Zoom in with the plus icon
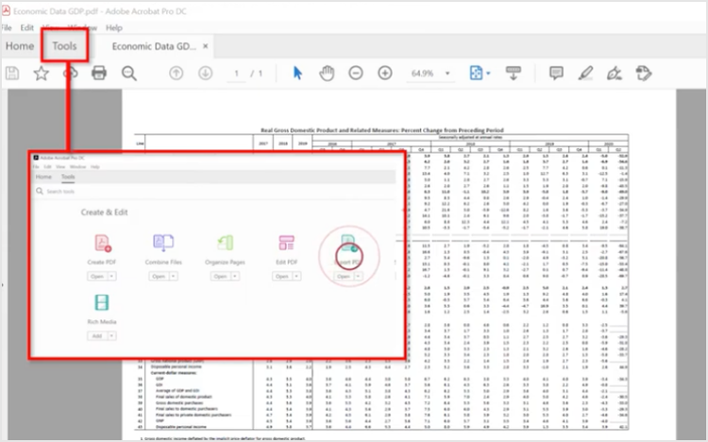 (x=385, y=74)
